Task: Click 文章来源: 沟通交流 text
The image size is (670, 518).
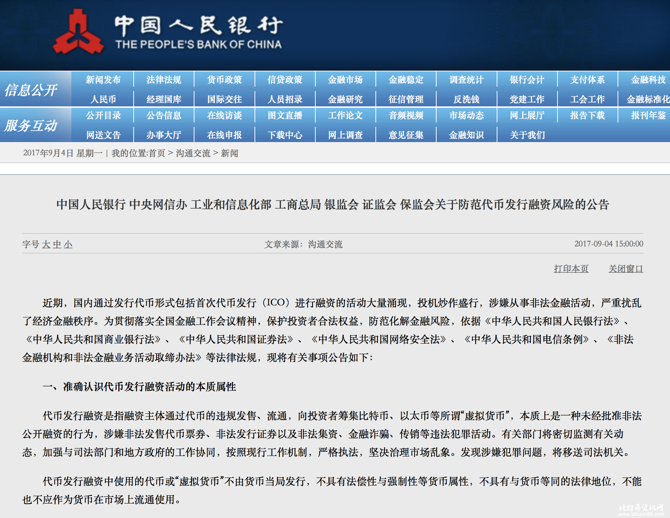Action: (x=303, y=244)
